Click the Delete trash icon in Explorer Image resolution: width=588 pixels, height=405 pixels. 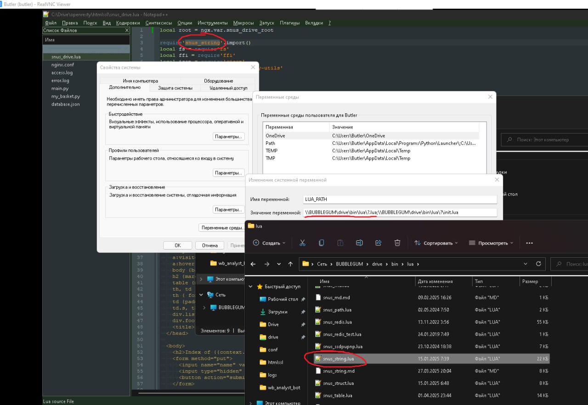(x=398, y=243)
